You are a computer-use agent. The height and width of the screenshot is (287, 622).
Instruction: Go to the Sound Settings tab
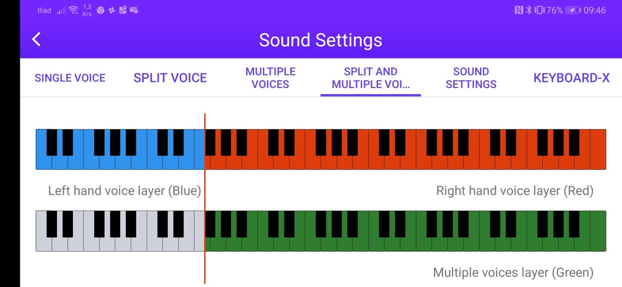(x=471, y=78)
